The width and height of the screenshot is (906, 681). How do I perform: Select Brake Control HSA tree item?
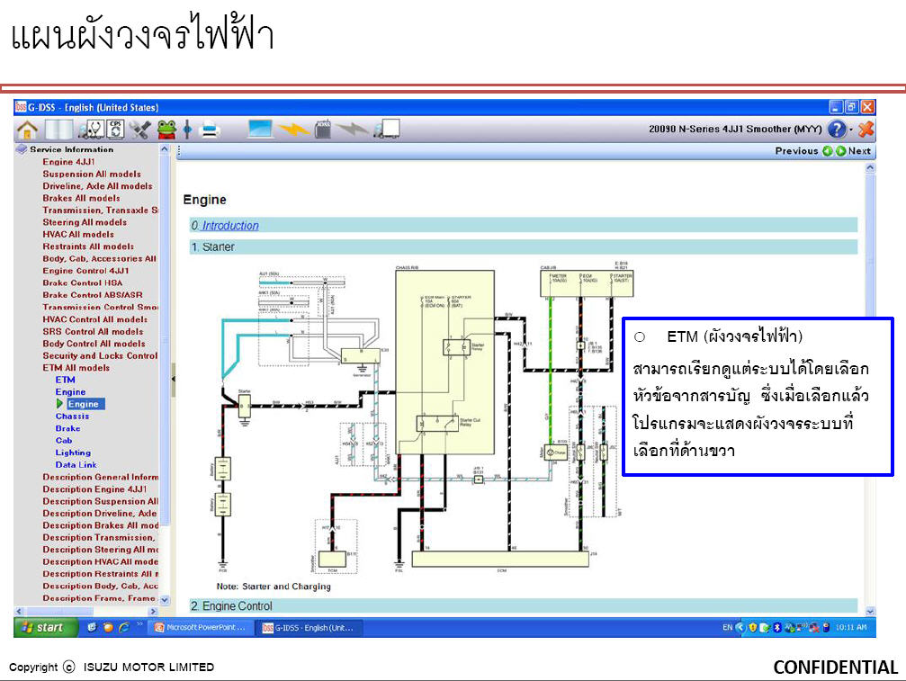83,283
